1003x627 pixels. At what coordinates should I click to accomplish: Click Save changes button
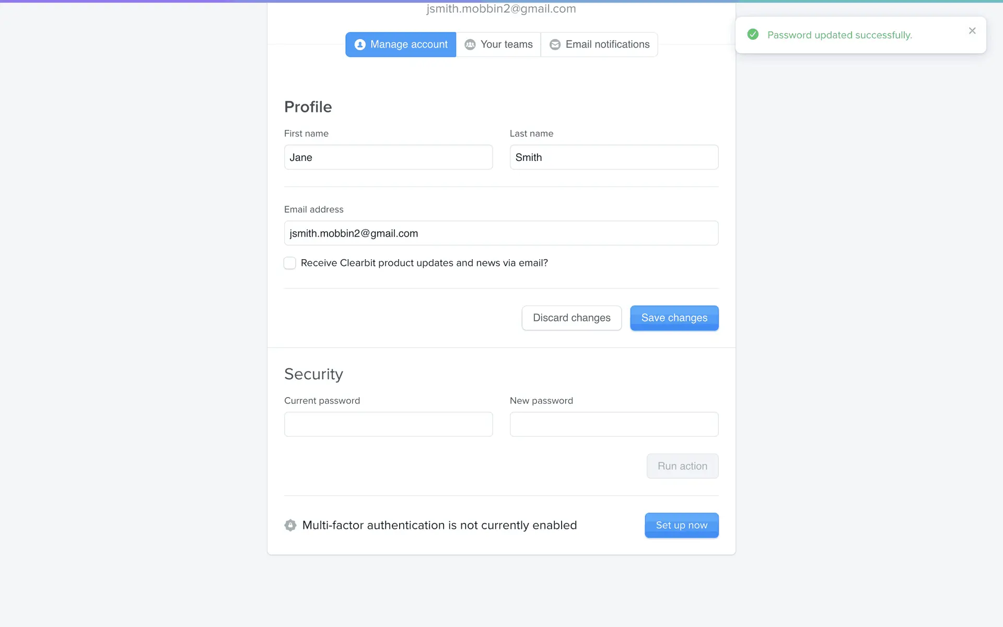(x=674, y=318)
